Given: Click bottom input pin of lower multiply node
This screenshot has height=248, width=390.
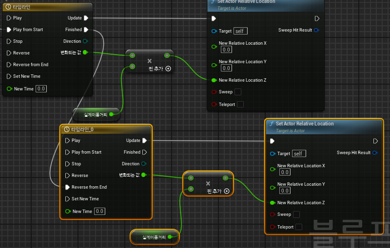Looking at the screenshot, I should 191,189.
